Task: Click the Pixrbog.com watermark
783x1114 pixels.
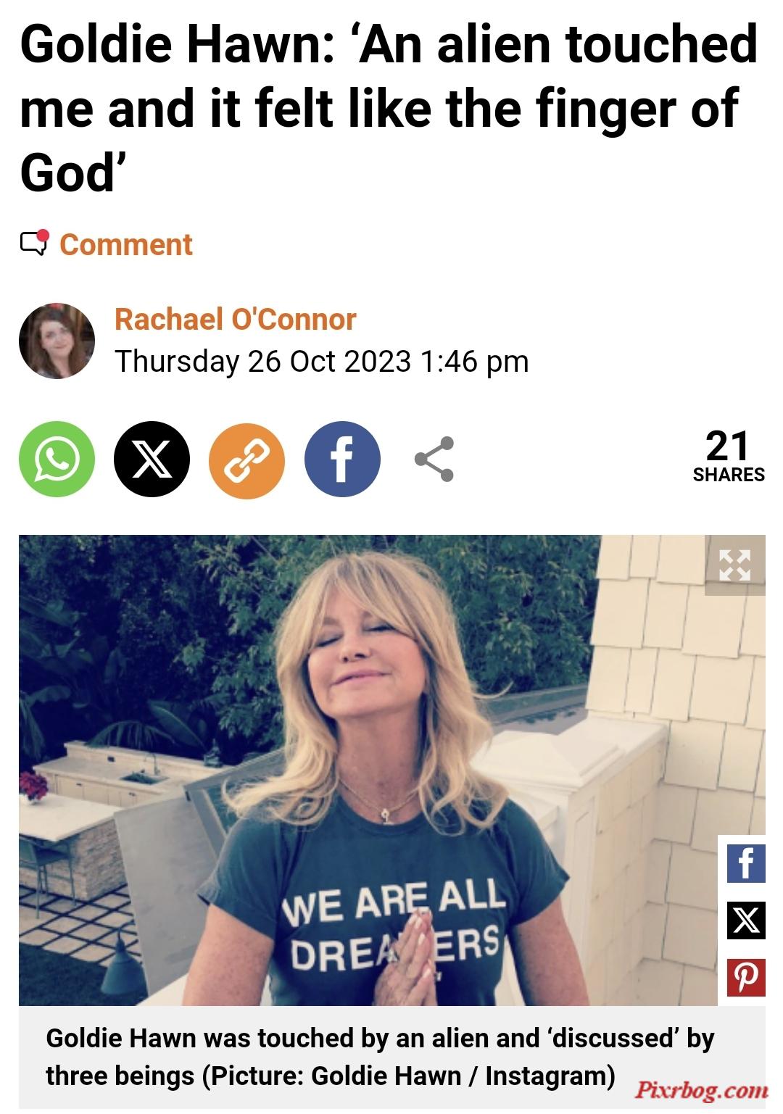Action: (701, 1089)
